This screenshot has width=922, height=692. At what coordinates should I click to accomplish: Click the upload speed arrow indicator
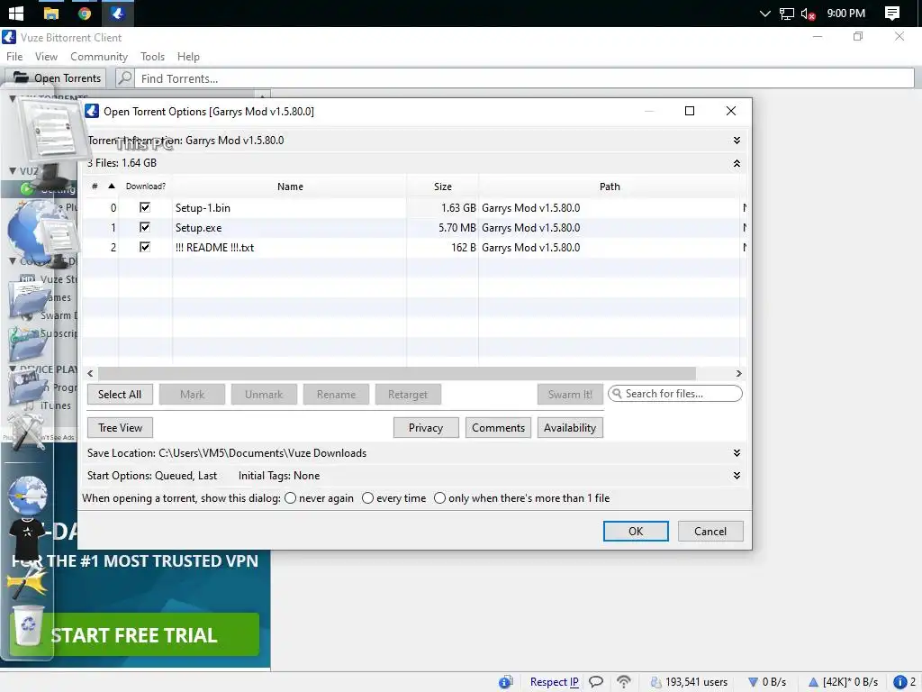click(813, 682)
